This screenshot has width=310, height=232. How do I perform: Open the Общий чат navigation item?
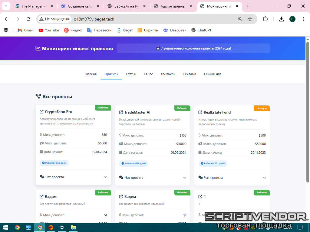[x=213, y=74]
